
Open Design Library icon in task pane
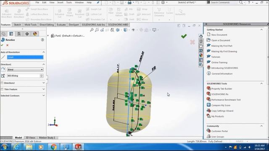(201, 41)
